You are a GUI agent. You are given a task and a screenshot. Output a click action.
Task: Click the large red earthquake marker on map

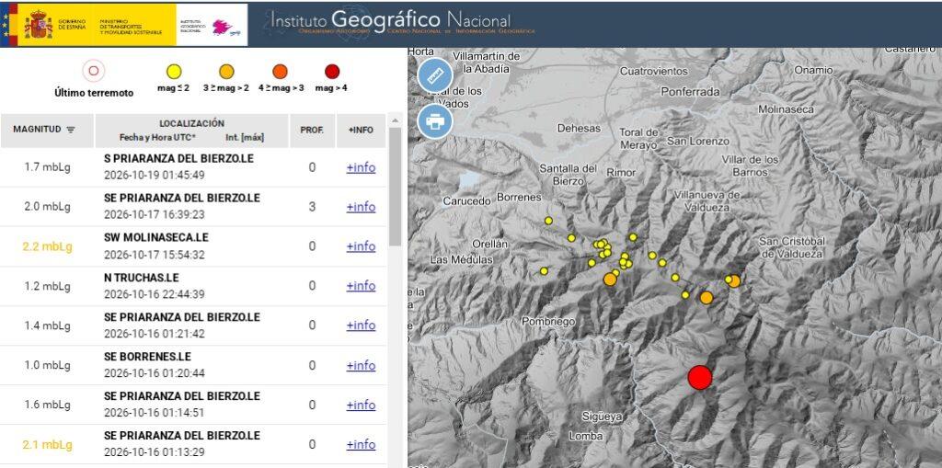pos(700,377)
